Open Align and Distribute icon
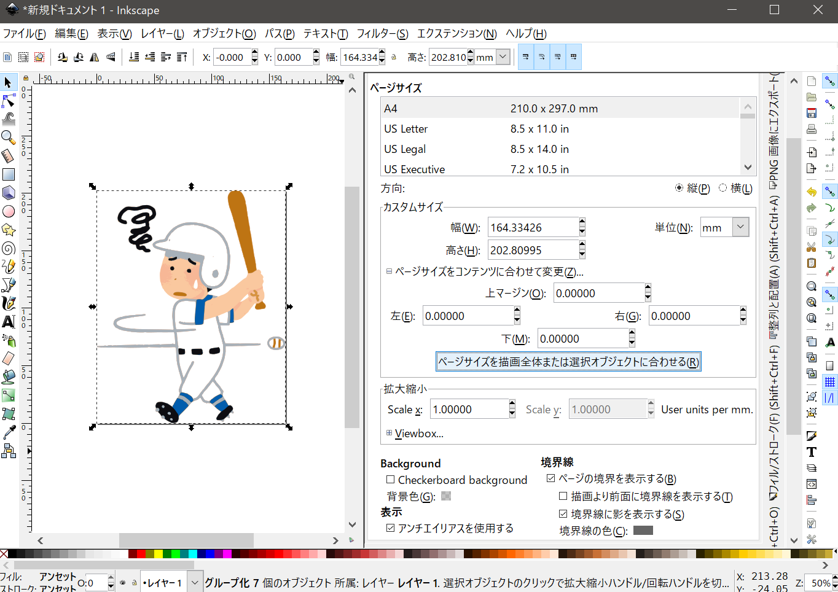This screenshot has height=592, width=838. (x=812, y=500)
